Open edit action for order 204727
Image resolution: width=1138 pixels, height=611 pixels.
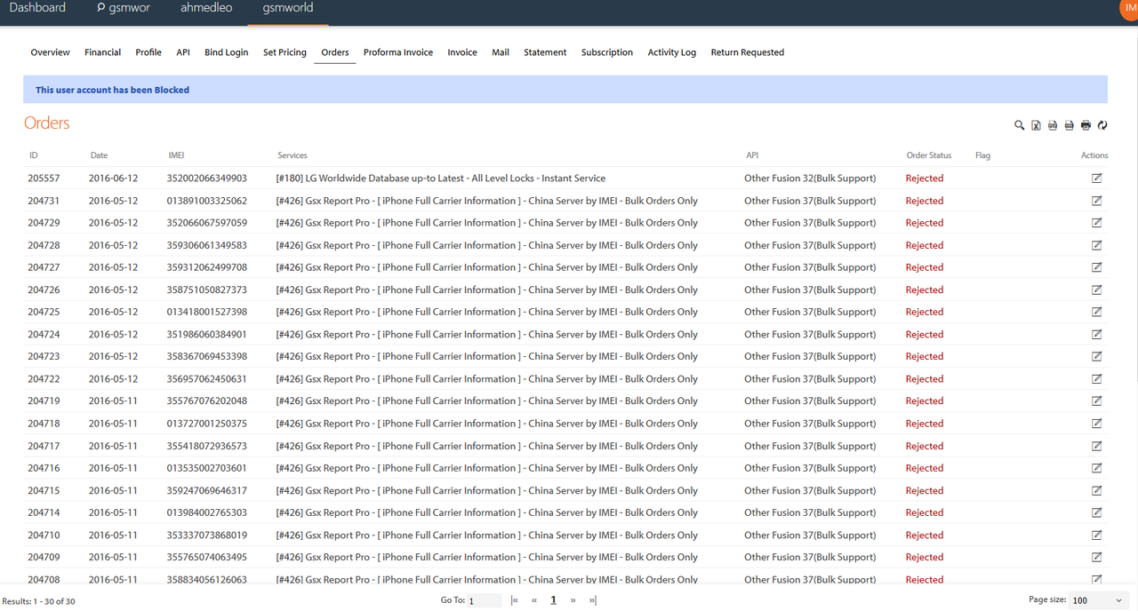1096,266
